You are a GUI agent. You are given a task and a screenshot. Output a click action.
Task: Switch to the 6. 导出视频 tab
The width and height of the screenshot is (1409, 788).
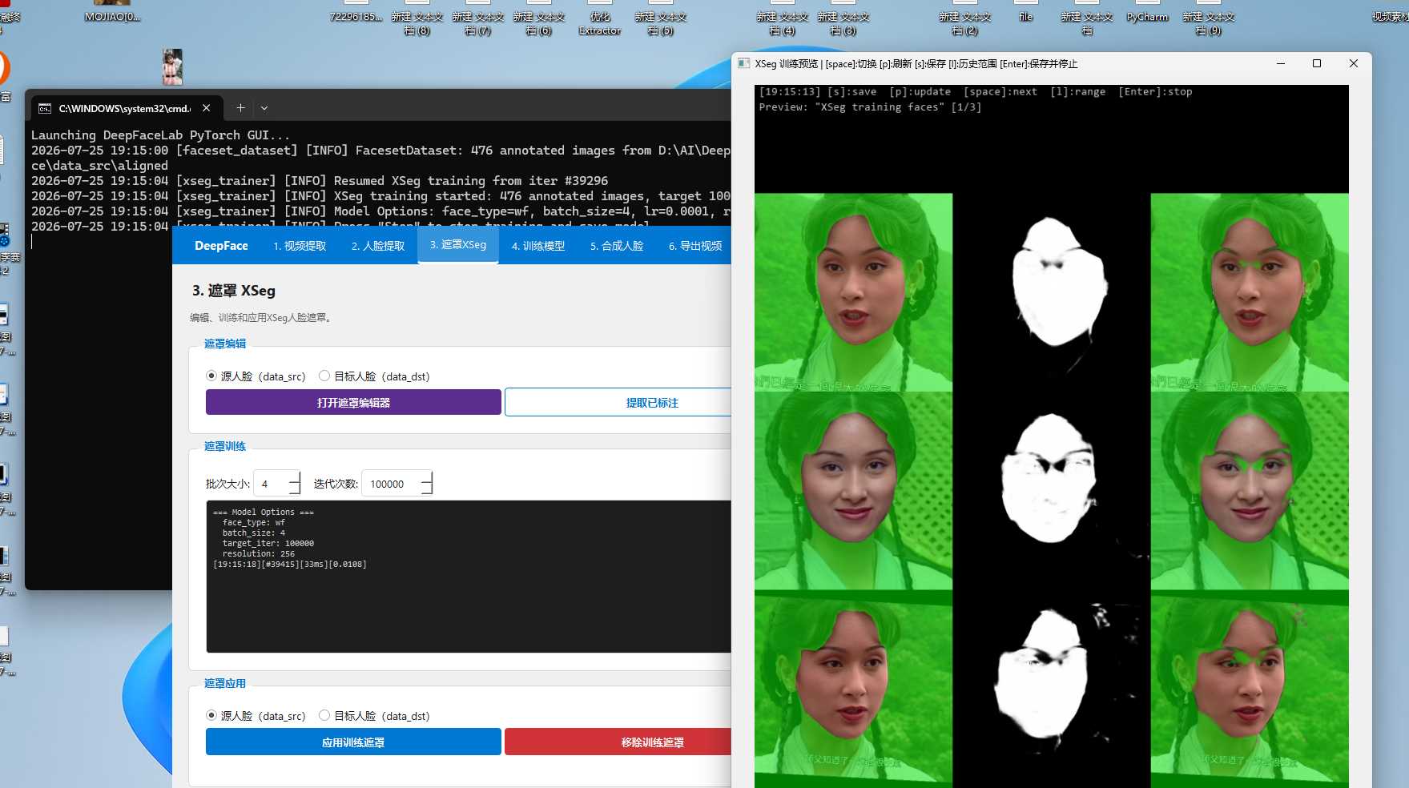click(695, 246)
